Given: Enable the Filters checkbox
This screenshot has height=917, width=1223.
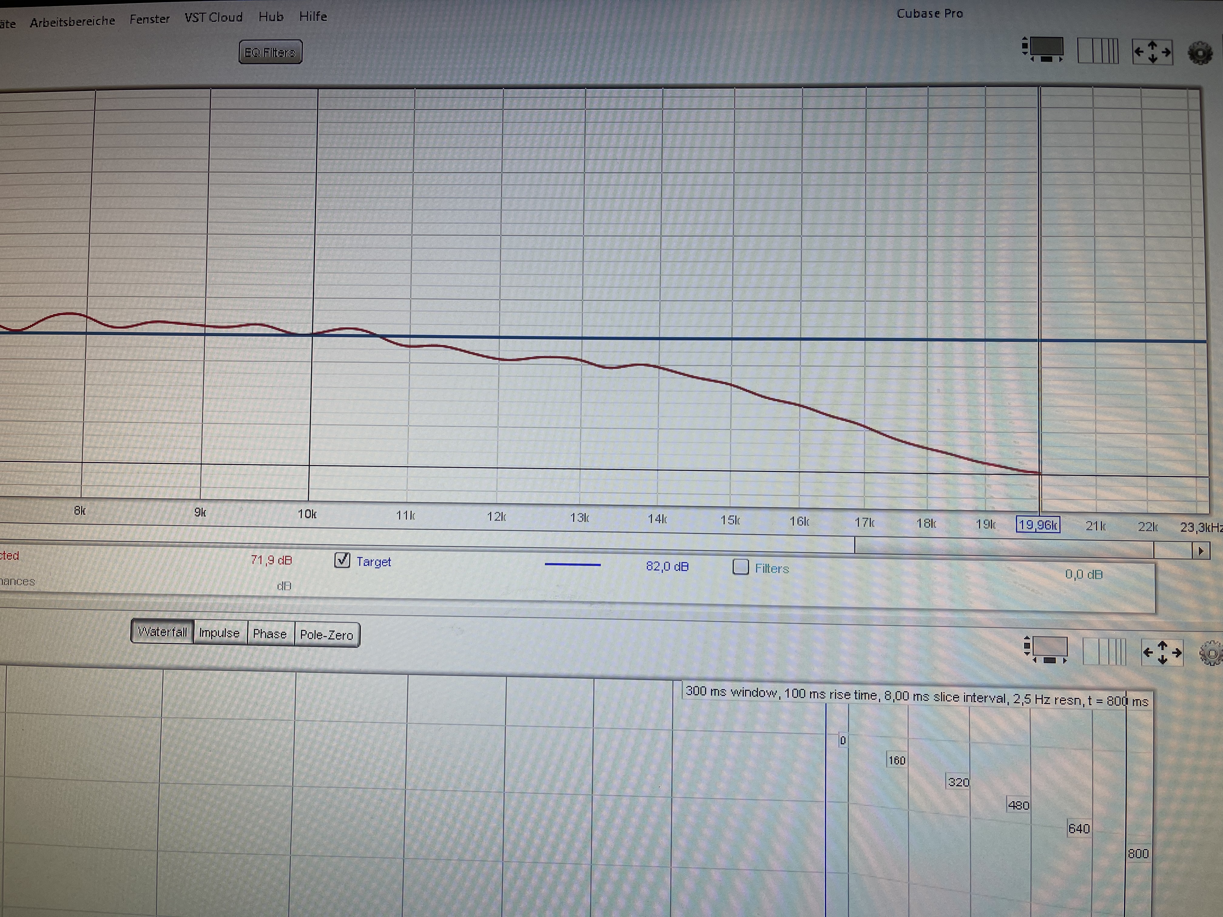Looking at the screenshot, I should [x=740, y=566].
